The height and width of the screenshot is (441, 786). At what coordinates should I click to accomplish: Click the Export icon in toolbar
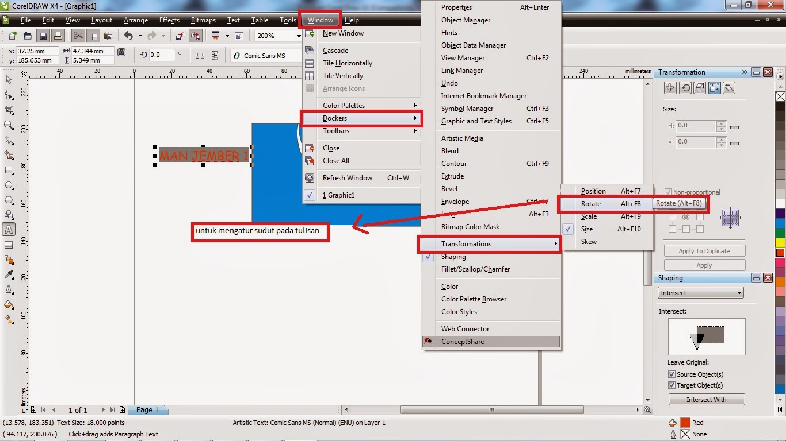(x=196, y=36)
